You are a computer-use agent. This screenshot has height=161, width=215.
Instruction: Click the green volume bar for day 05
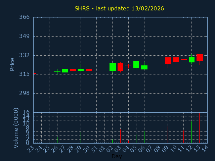point(136,139)
